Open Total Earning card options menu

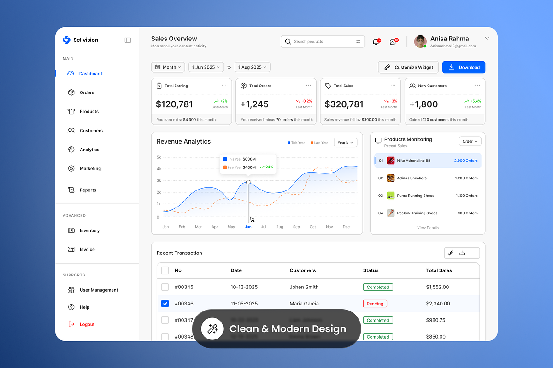(224, 86)
